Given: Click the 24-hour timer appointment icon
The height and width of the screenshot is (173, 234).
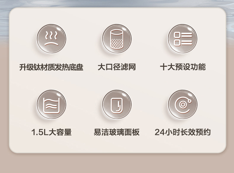Looking at the screenshot, I should [182, 104].
